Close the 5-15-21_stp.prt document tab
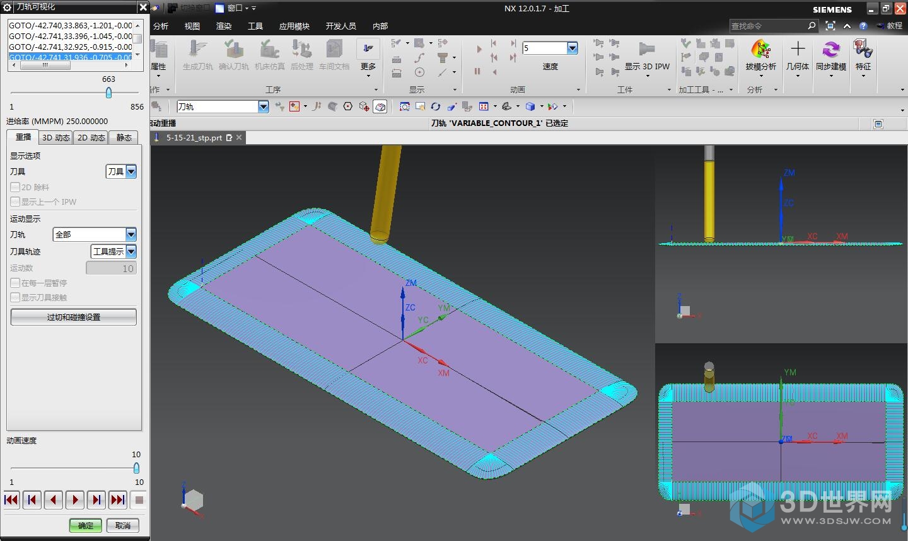 239,137
